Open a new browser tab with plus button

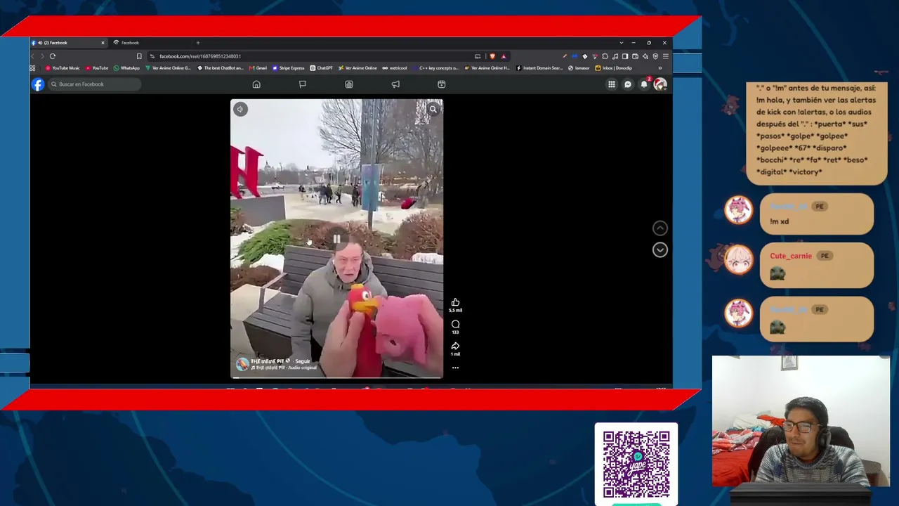(198, 43)
